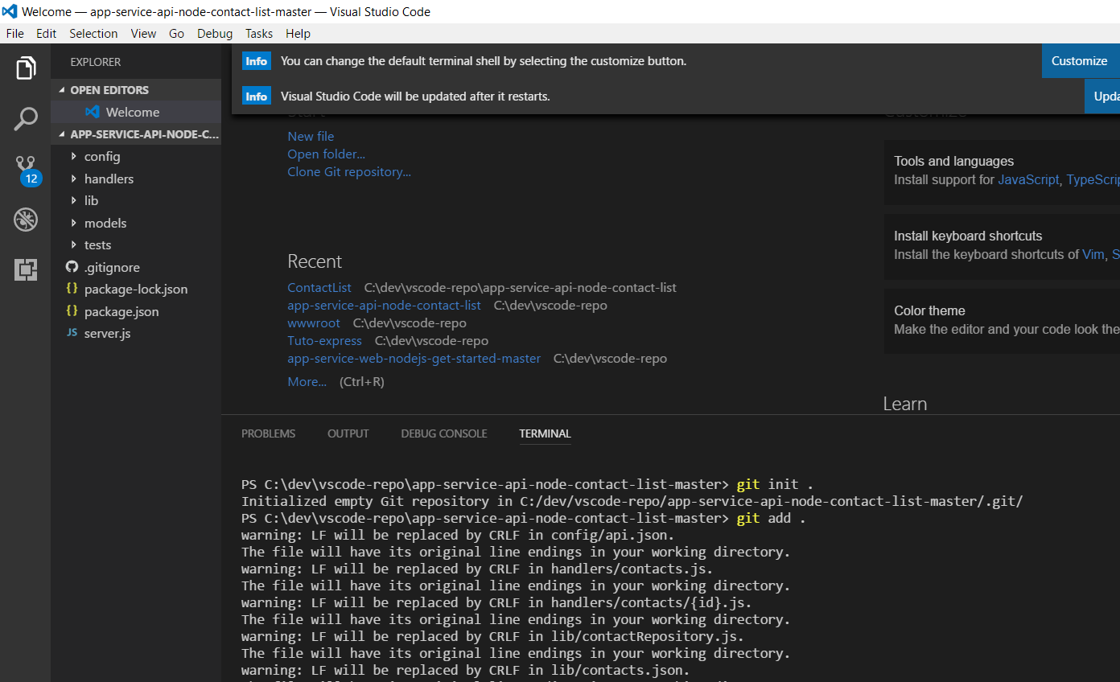
Task: Click the GitHub icon beside .gitignore
Action: click(x=72, y=267)
